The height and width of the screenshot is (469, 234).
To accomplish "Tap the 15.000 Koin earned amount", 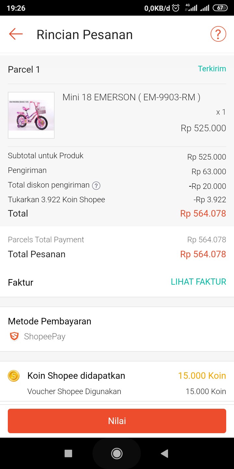I will tap(202, 376).
